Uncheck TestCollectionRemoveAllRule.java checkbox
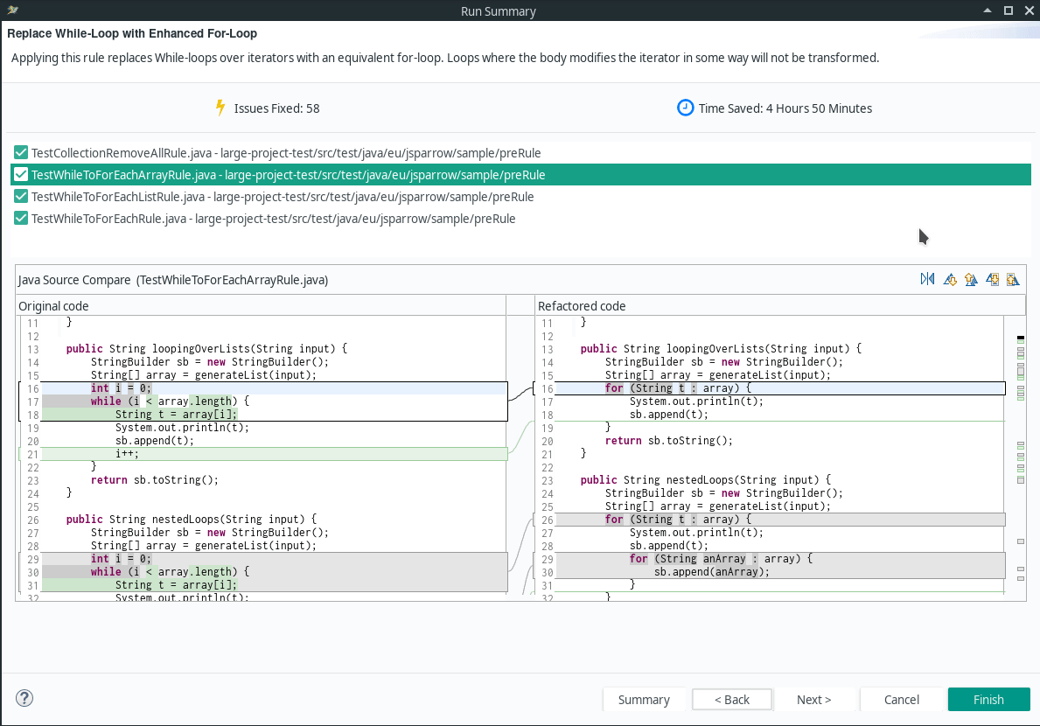 tap(21, 152)
